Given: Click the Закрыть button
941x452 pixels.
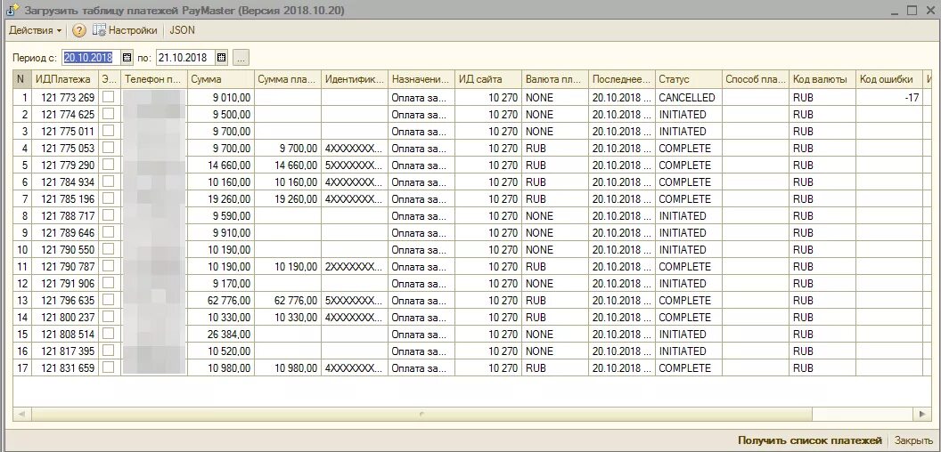Looking at the screenshot, I should (x=913, y=440).
